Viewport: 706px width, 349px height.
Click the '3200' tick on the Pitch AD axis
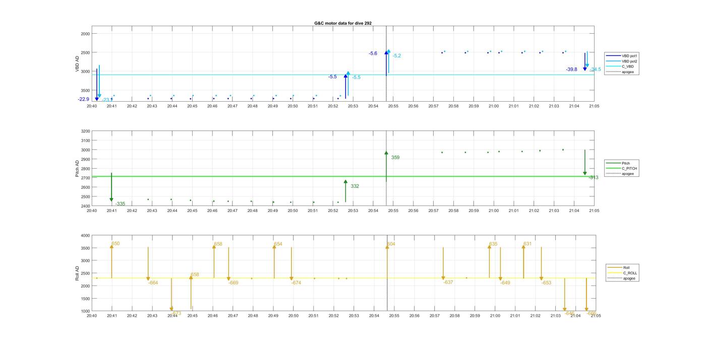pos(85,131)
